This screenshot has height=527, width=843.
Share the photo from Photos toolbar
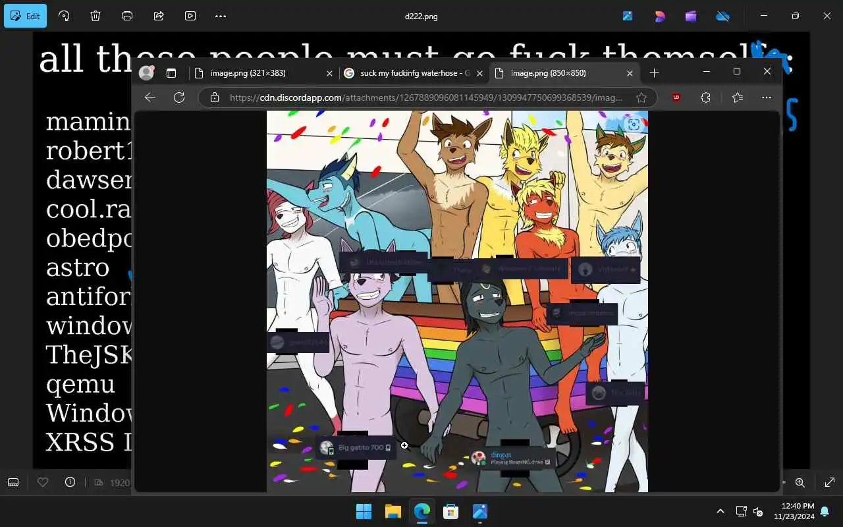tap(159, 16)
